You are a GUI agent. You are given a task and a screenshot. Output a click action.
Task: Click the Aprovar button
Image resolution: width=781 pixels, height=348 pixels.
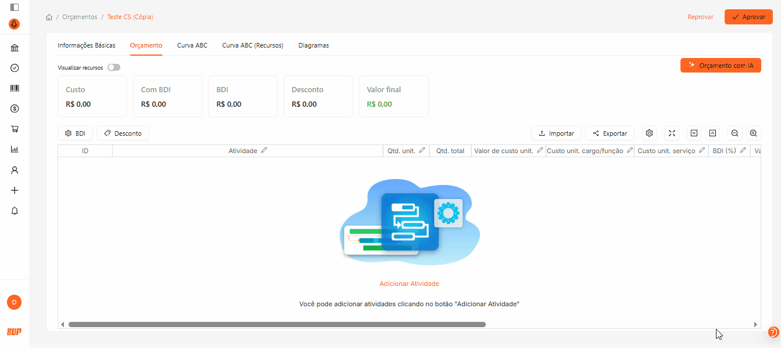click(x=748, y=17)
